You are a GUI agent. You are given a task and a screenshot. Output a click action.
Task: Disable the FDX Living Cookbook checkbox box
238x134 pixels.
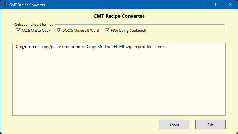[x=107, y=31]
